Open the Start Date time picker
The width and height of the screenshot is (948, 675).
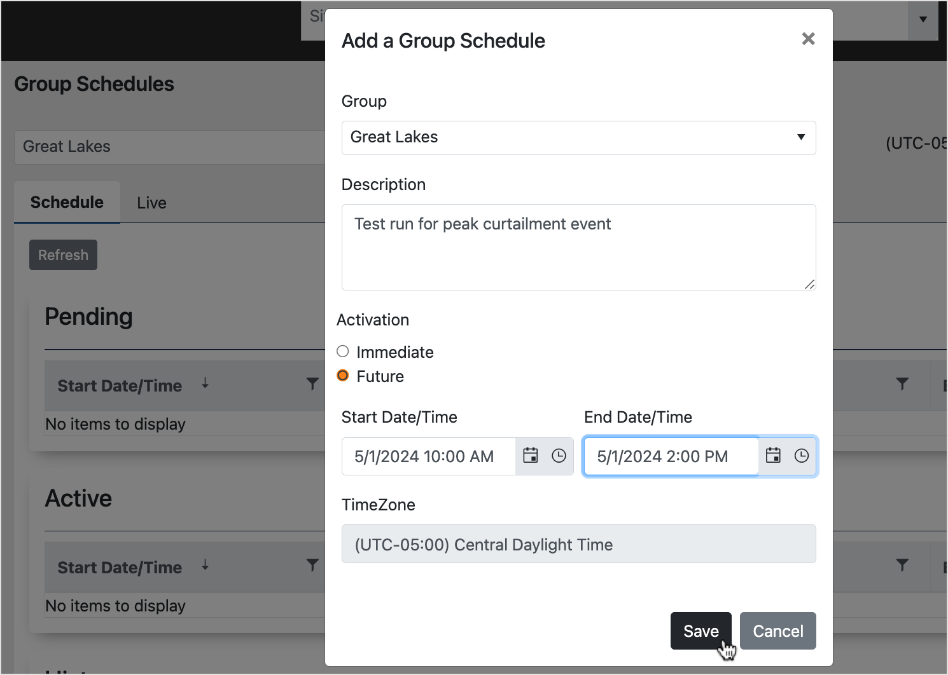(x=559, y=456)
